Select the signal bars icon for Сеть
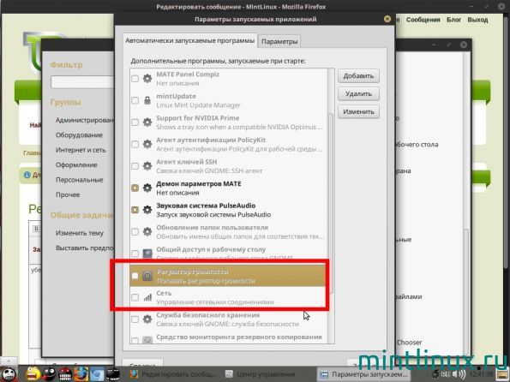This screenshot has width=510, height=382. 147,297
